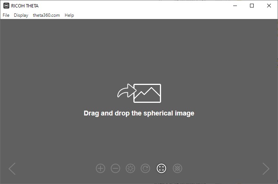Go to next image with right arrow

coord(266,169)
